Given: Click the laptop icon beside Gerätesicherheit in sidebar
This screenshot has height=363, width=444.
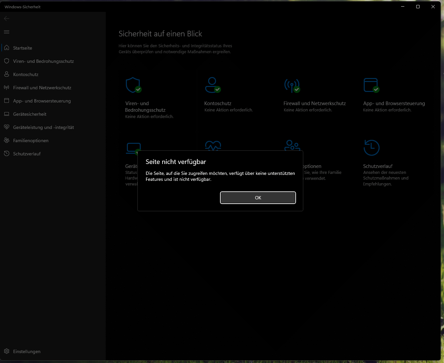Looking at the screenshot, I should (x=7, y=114).
